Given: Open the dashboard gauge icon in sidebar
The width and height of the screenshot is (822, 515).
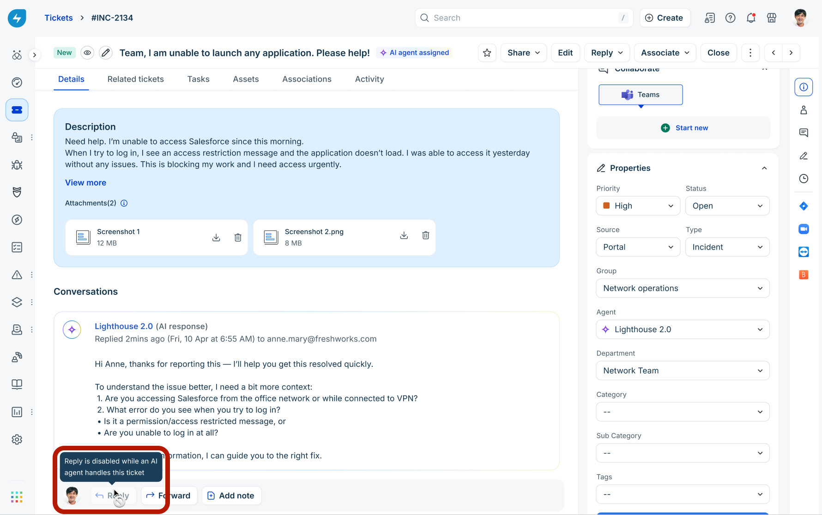Looking at the screenshot, I should pyautogui.click(x=17, y=83).
